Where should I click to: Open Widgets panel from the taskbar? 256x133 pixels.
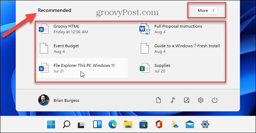[97, 124]
